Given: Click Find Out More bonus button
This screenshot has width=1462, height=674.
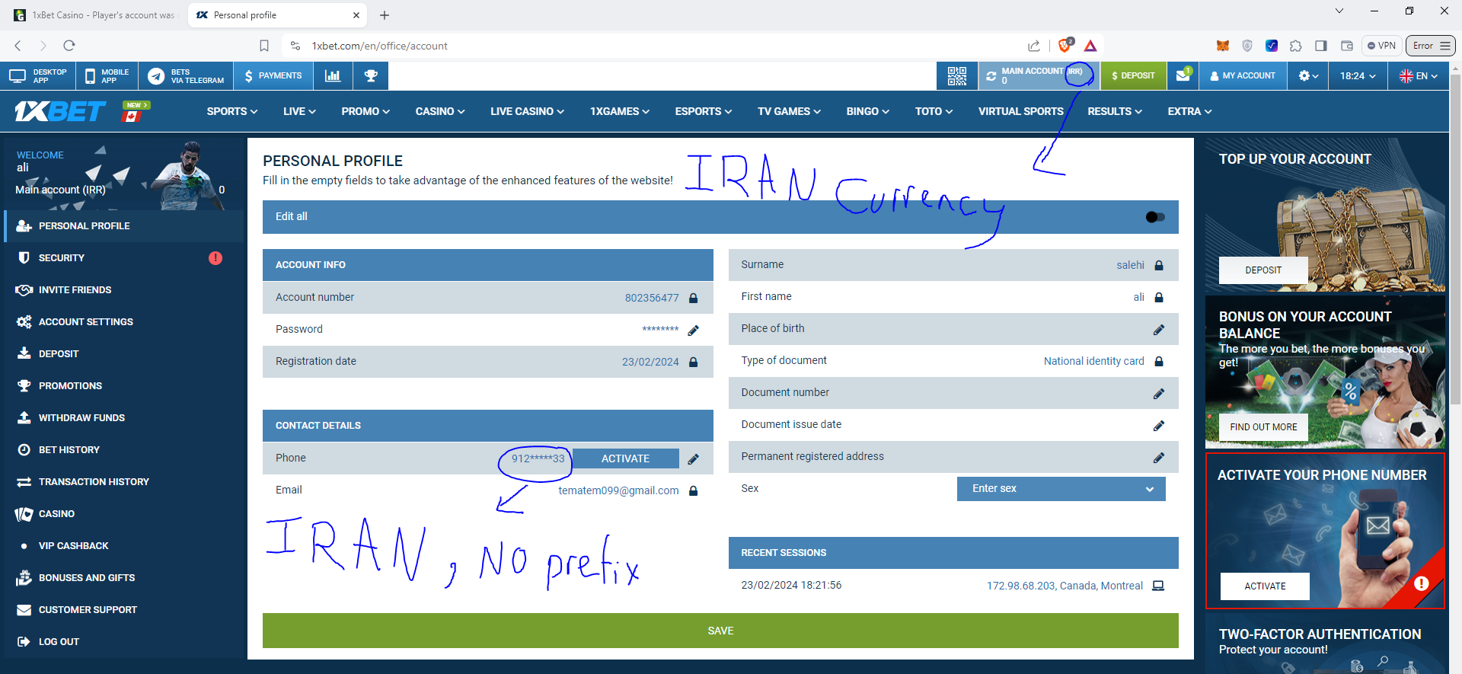Looking at the screenshot, I should (1263, 427).
